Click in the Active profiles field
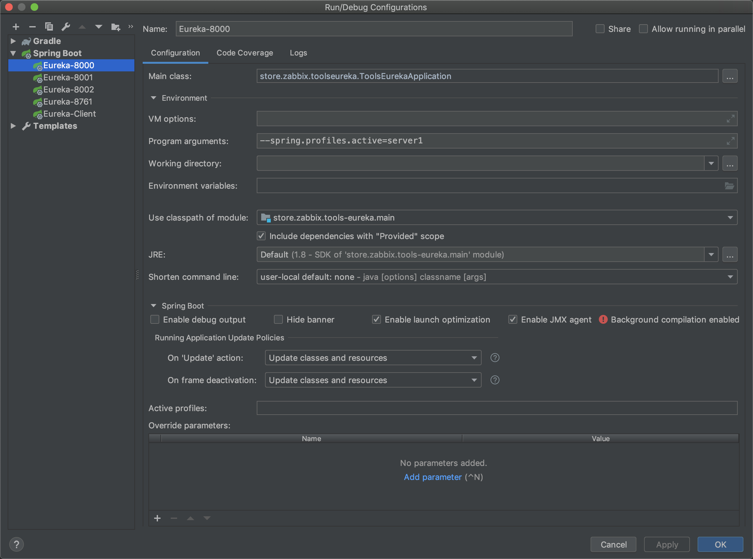This screenshot has width=753, height=559. 496,408
